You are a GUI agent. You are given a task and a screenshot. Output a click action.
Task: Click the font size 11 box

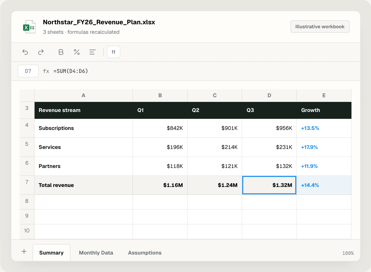(113, 52)
